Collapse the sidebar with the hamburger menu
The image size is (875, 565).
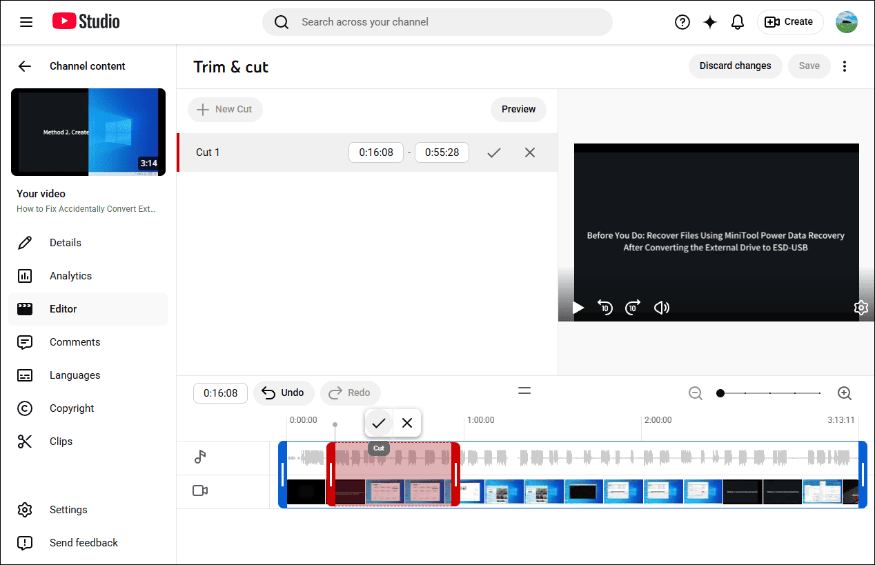(26, 22)
